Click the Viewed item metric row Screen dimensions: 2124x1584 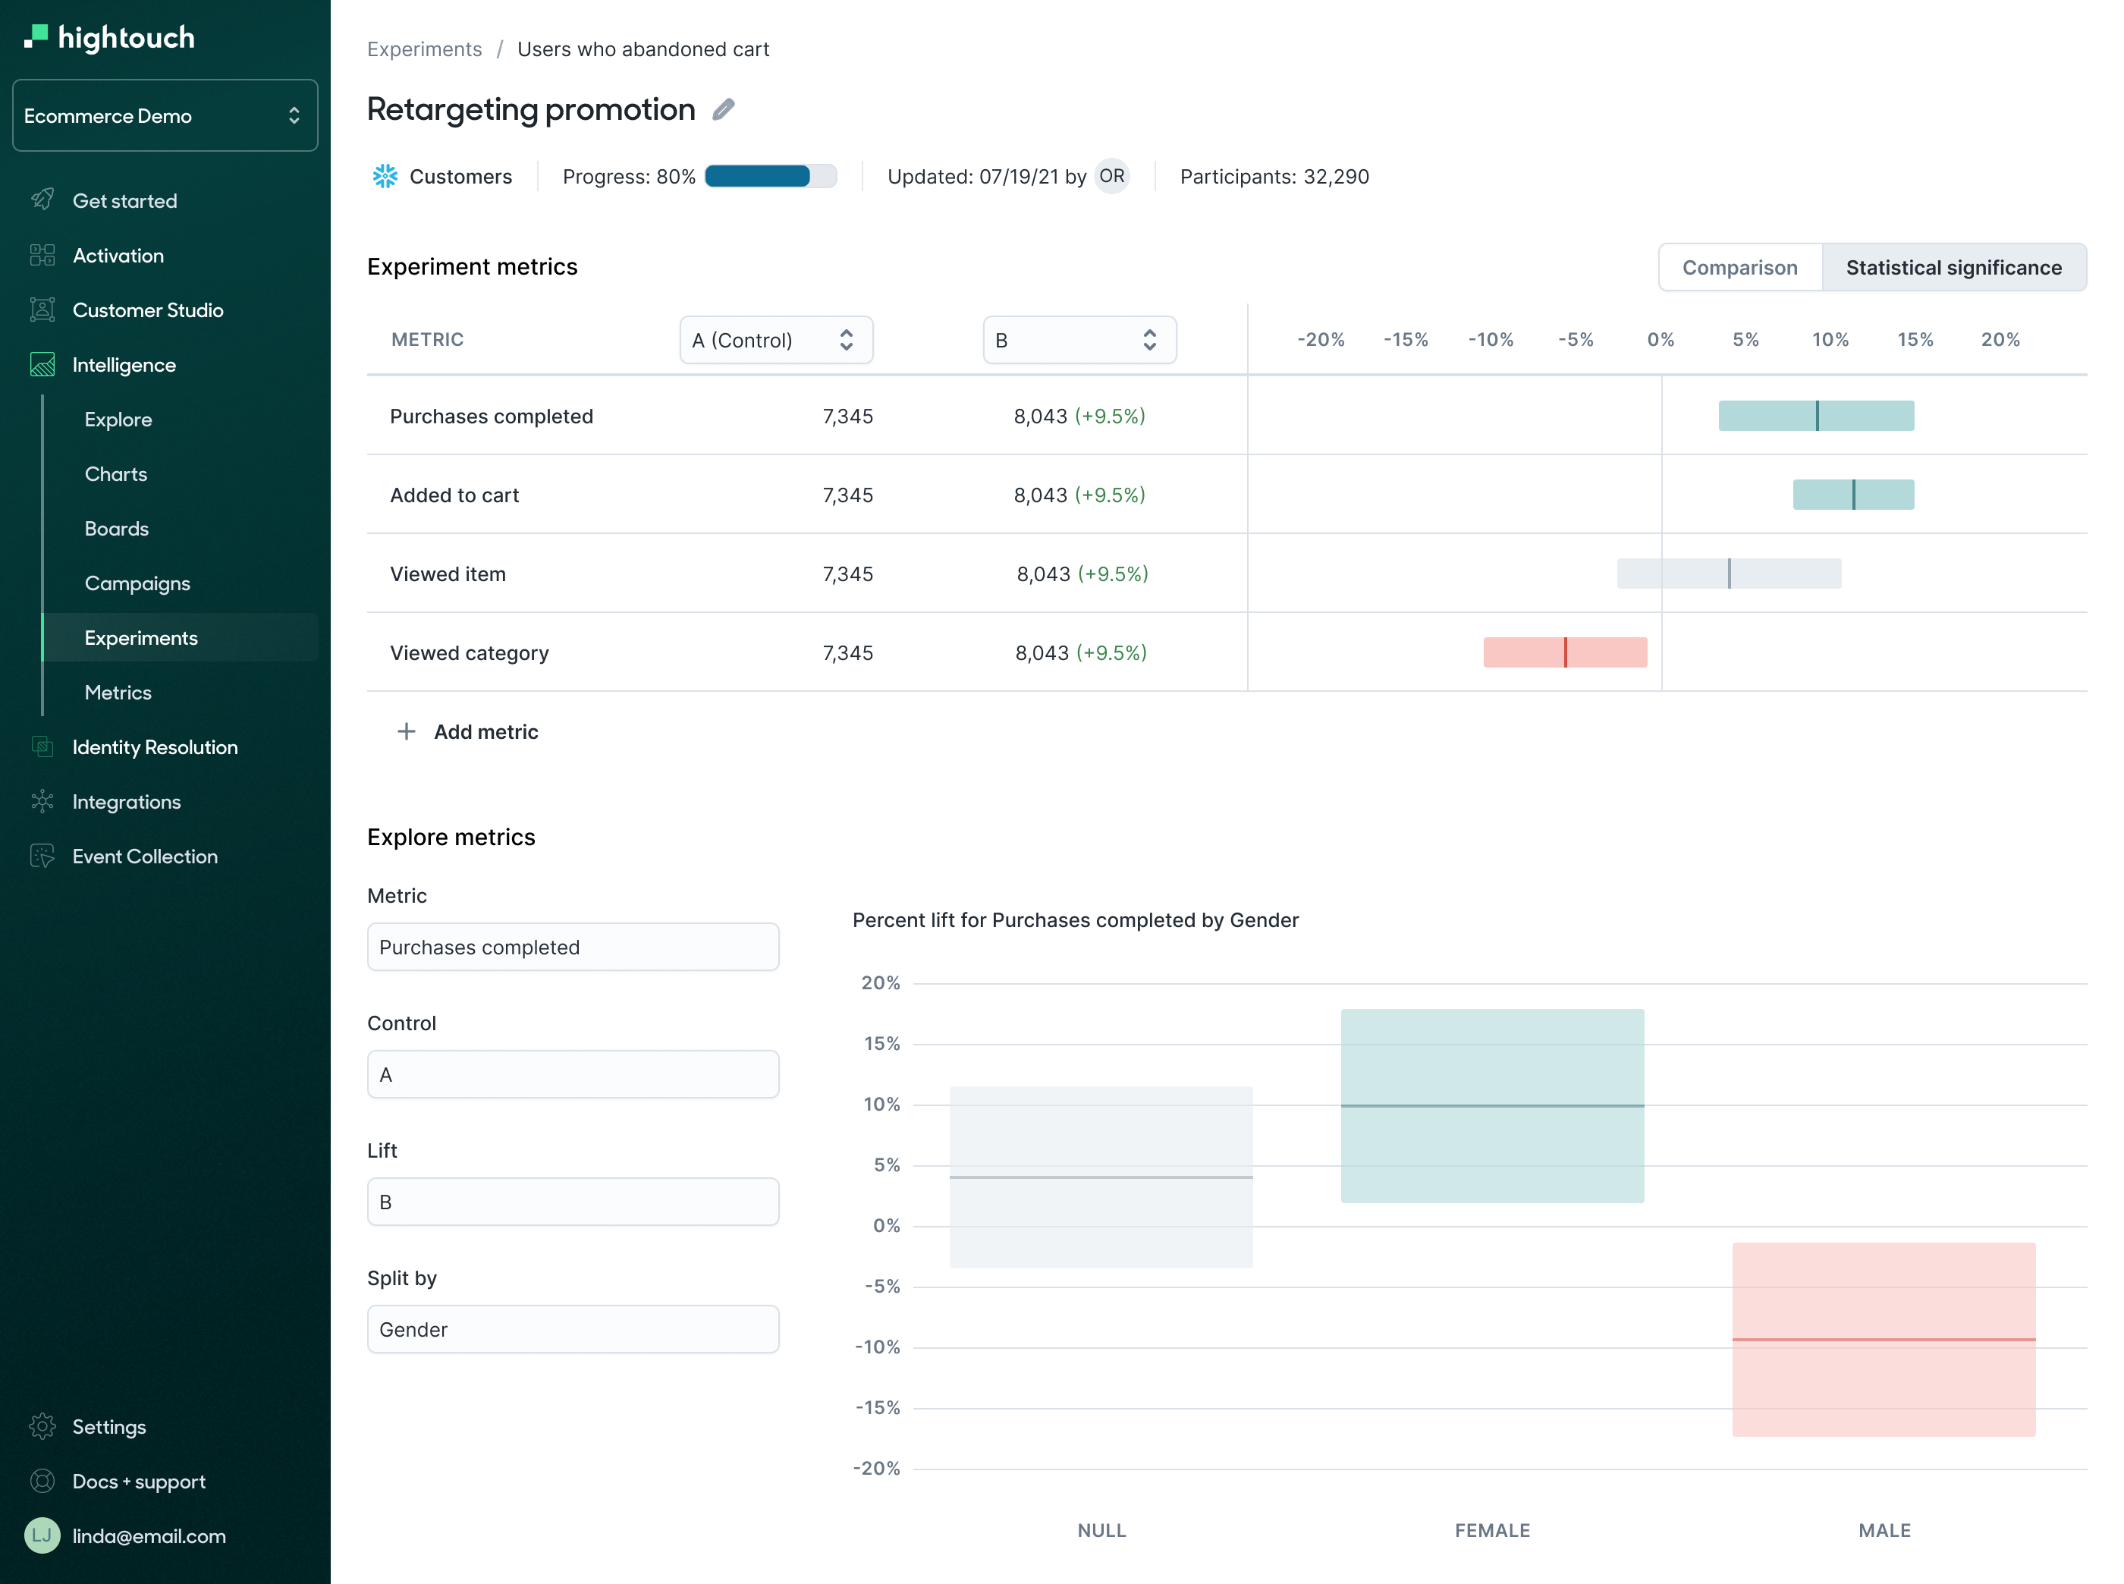(1227, 574)
